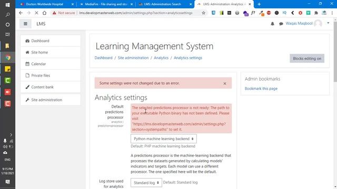Screen dimensions: 337x189
Task: Click the LMS site name
Action: point(41,24)
